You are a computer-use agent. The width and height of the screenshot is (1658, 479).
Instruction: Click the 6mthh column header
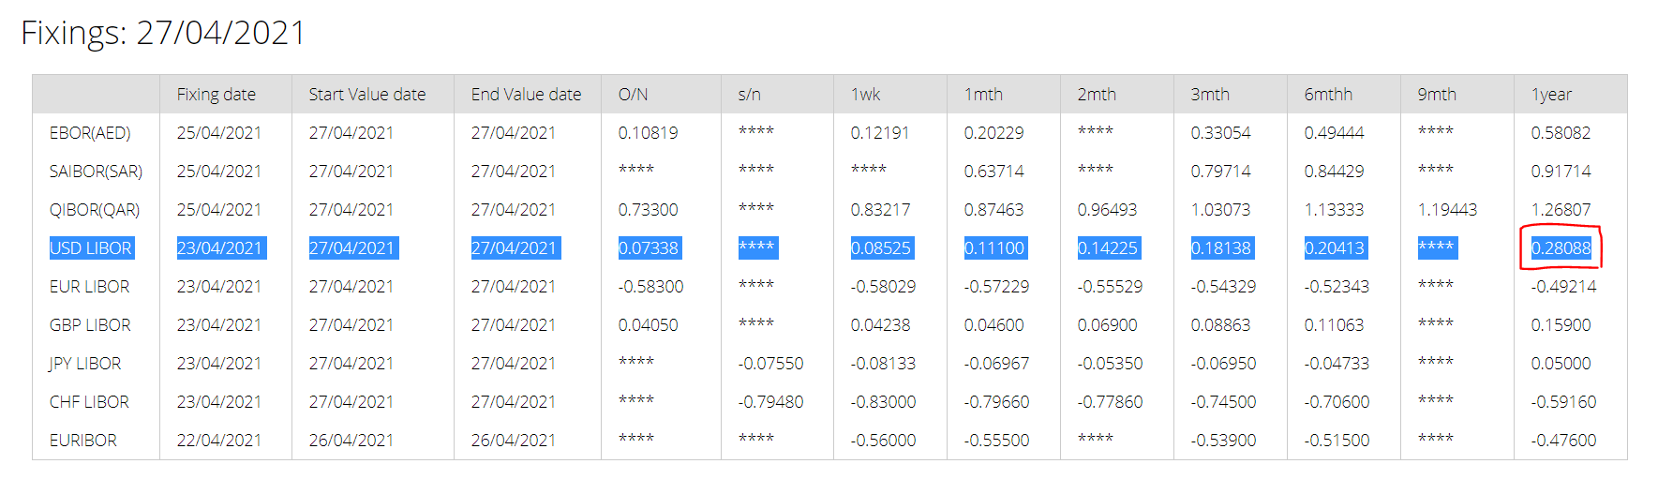click(1328, 95)
